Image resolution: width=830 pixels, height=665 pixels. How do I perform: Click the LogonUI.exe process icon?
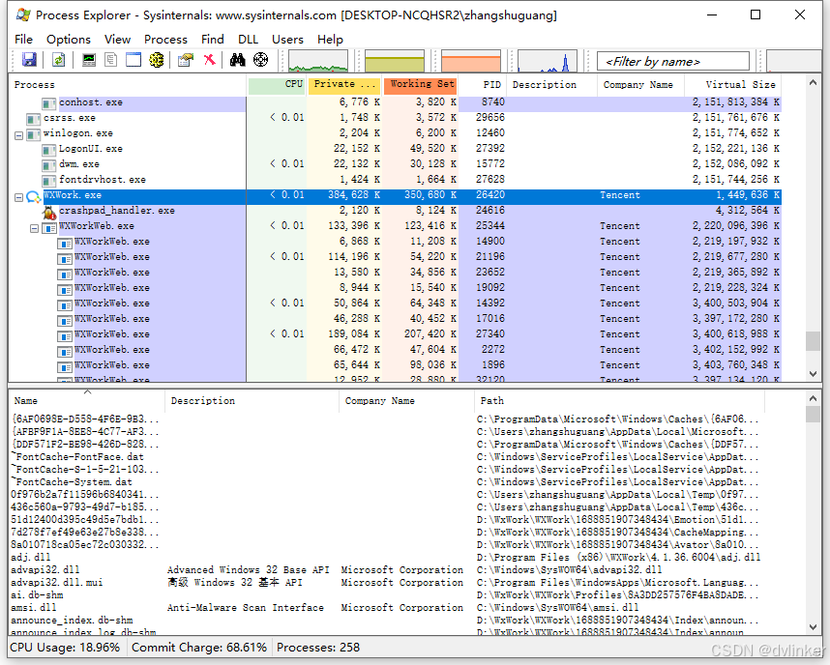(49, 150)
